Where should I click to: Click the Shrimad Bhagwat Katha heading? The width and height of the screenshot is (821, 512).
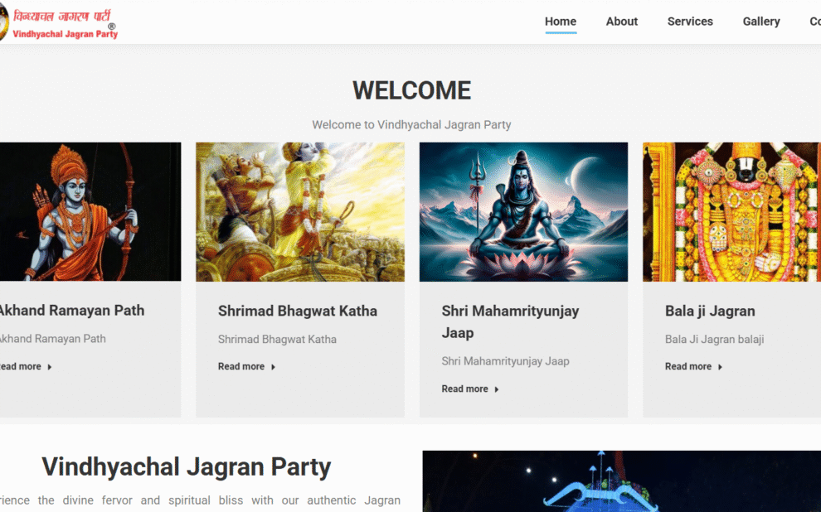pos(298,312)
